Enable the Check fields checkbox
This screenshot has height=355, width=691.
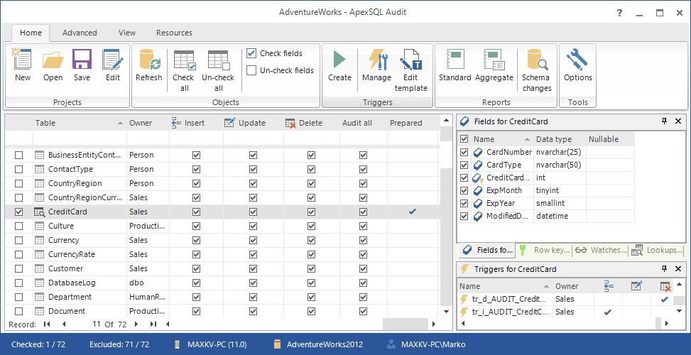(251, 53)
